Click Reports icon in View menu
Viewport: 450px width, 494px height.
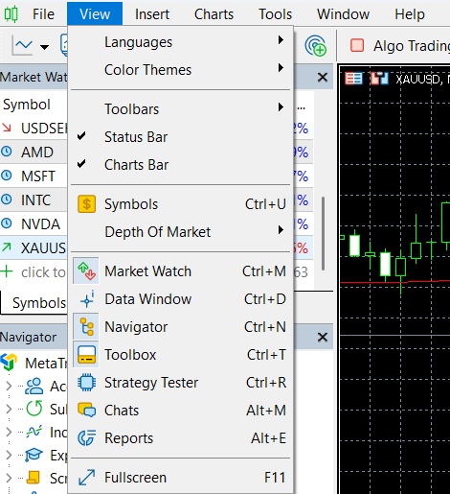point(86,437)
